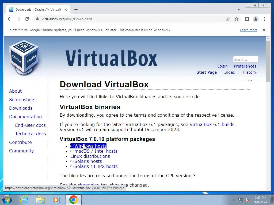274x205 pixels.
Task: Dismiss the Chrome update notification bar
Action: [x=264, y=30]
